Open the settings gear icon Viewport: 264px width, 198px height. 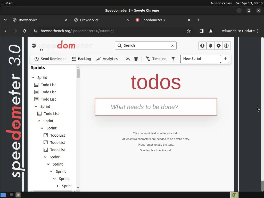(x=218, y=46)
